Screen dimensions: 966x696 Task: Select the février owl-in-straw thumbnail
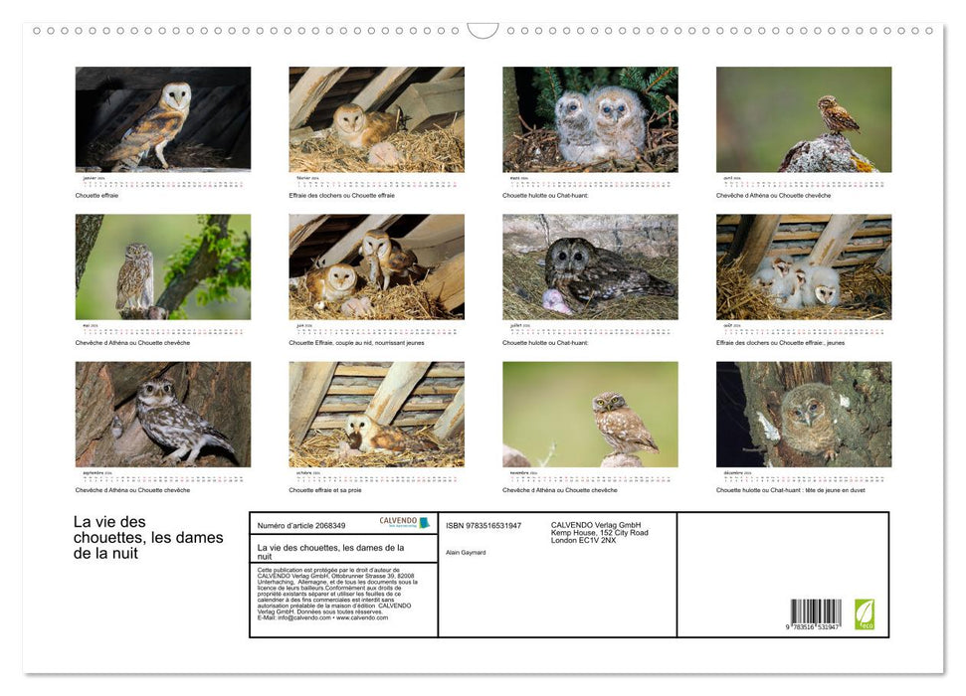click(x=376, y=118)
